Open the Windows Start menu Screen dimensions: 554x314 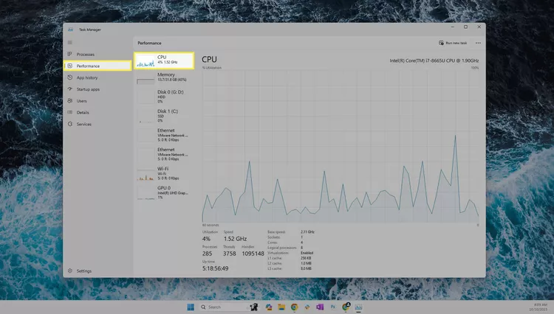(191, 307)
